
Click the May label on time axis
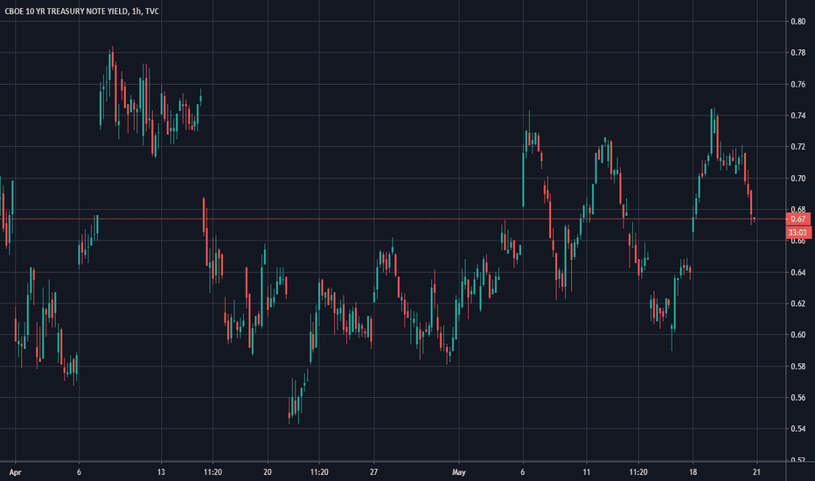pos(458,472)
